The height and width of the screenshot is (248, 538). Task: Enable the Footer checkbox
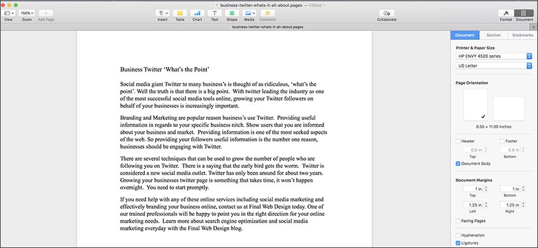502,141
